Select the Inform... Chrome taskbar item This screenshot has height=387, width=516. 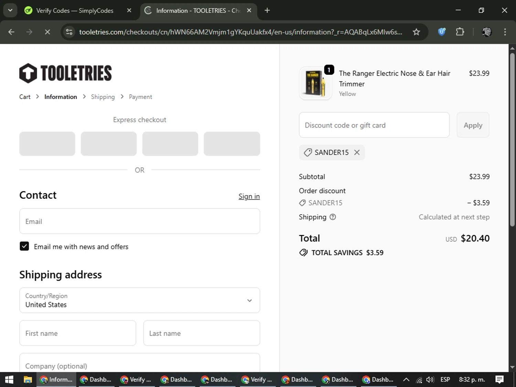[56, 379]
